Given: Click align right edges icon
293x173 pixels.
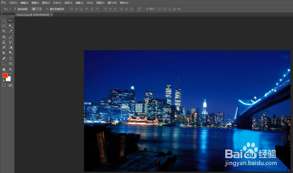Looking at the screenshot, I should click(97, 9).
